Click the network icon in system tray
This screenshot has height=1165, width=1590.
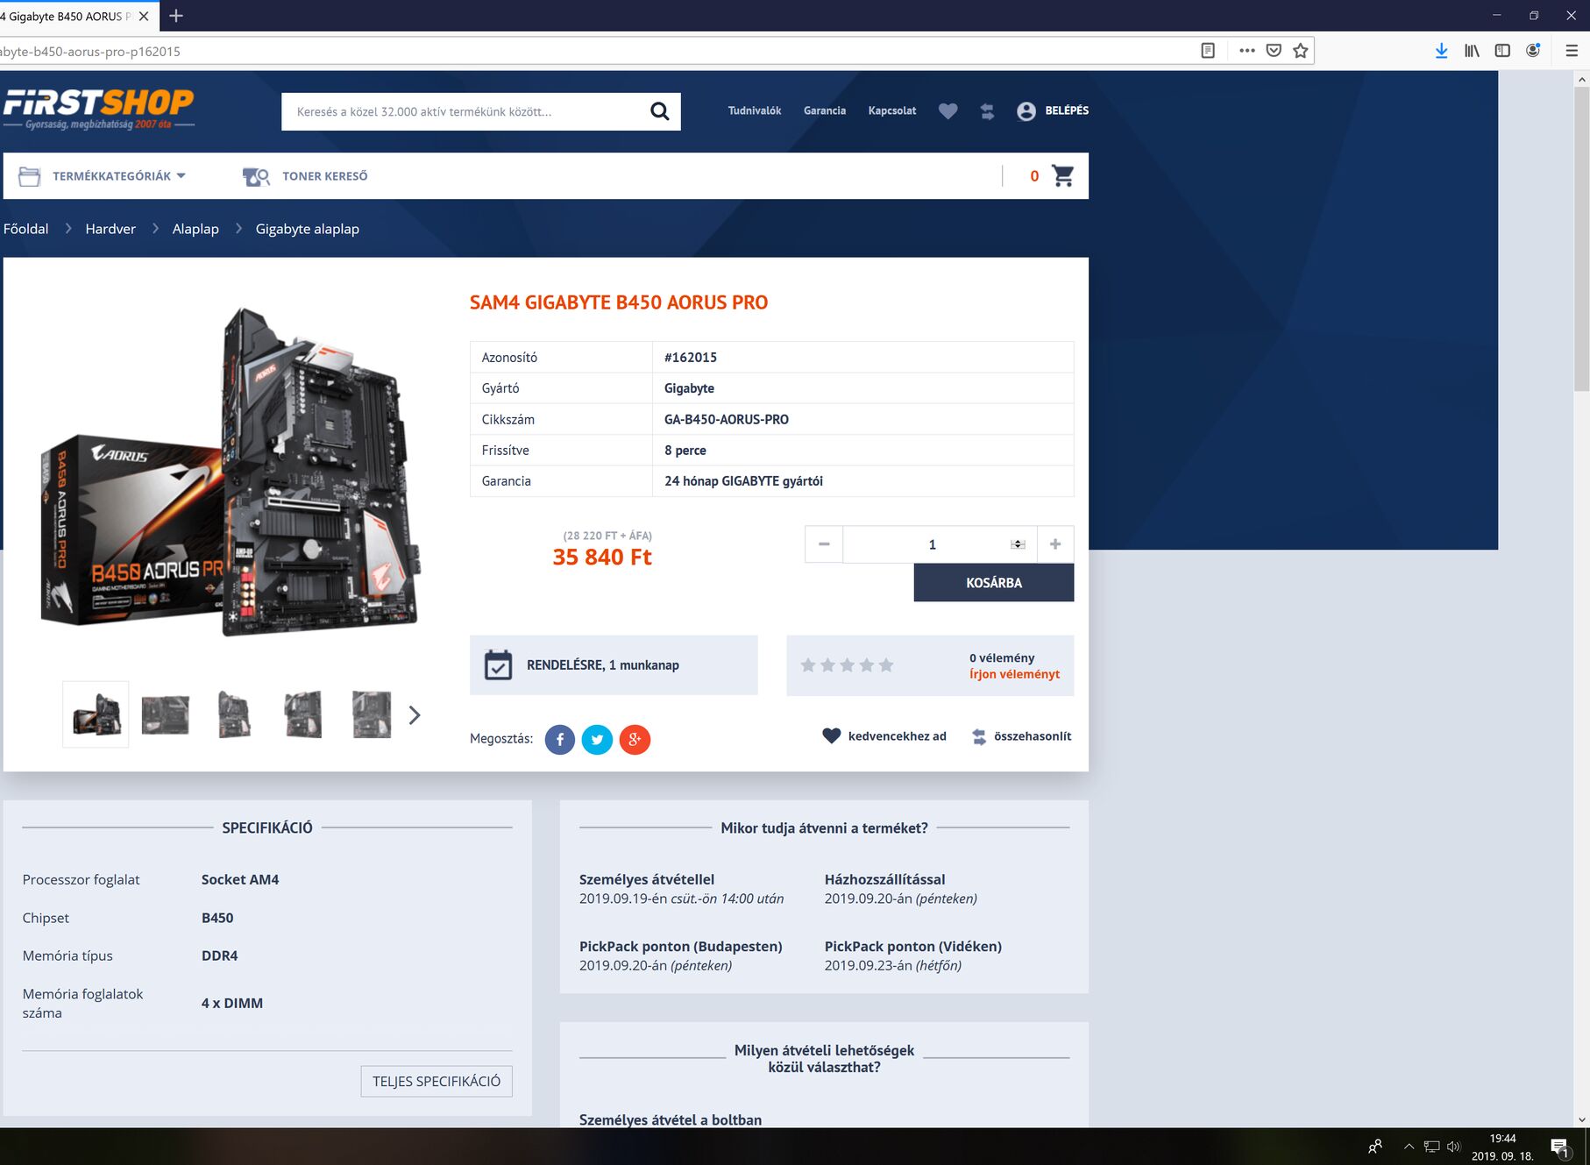point(1432,1147)
